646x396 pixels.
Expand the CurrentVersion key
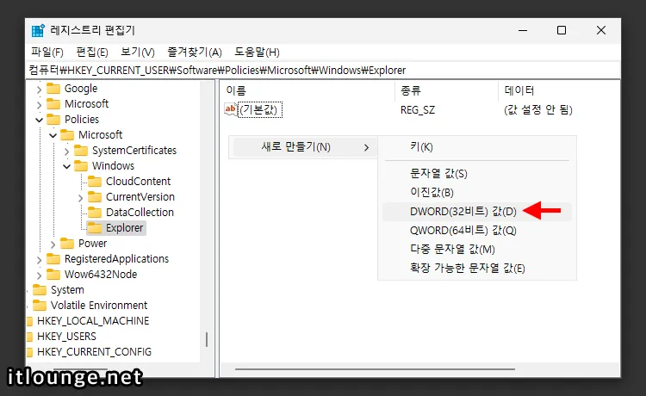[x=80, y=198]
